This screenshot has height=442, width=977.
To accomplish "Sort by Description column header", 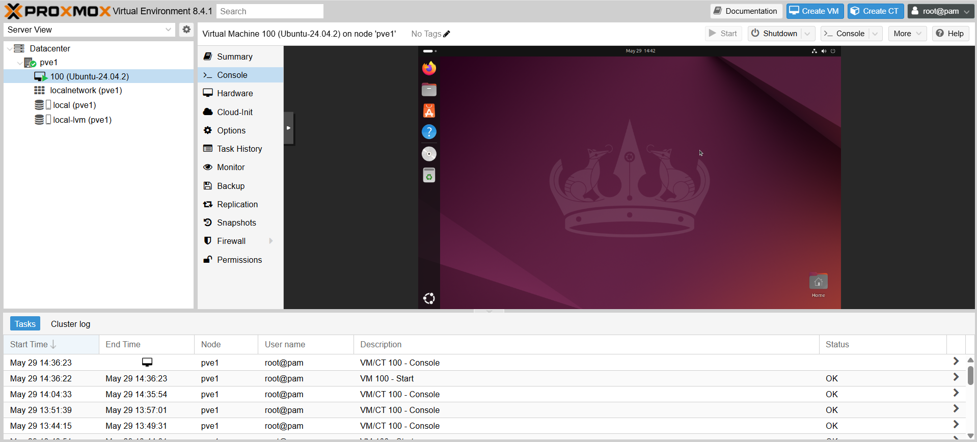I will click(586, 344).
